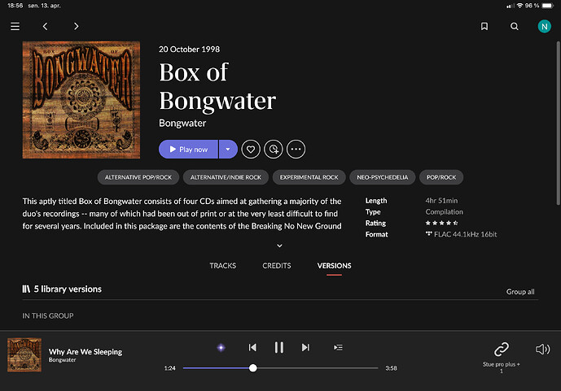Select the Pop/Rock genre tag
This screenshot has height=391, width=561.
pos(441,177)
